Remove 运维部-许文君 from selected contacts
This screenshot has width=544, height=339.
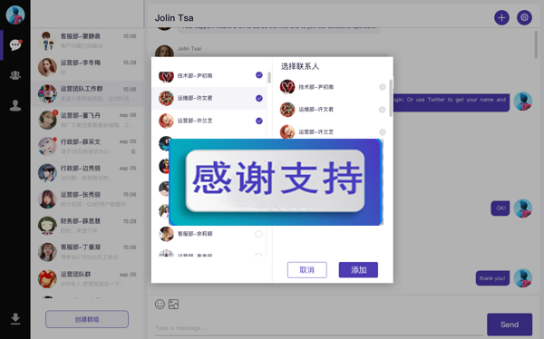382,110
